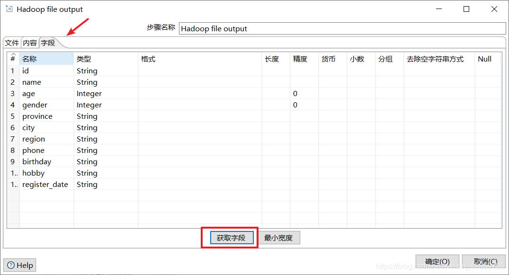Click the 格式 column header
This screenshot has height=275, width=509.
tap(200, 59)
